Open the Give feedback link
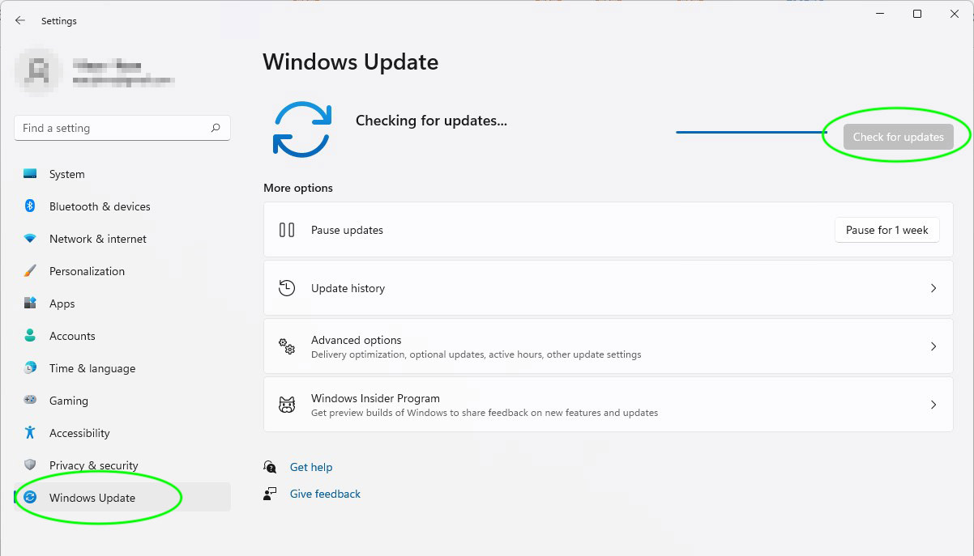Screen dimensions: 974x556 pos(325,494)
